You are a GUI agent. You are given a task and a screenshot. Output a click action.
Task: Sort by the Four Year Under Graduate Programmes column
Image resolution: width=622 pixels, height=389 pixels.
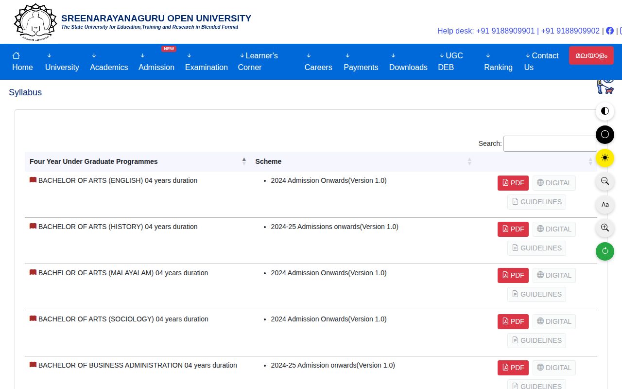[138, 161]
